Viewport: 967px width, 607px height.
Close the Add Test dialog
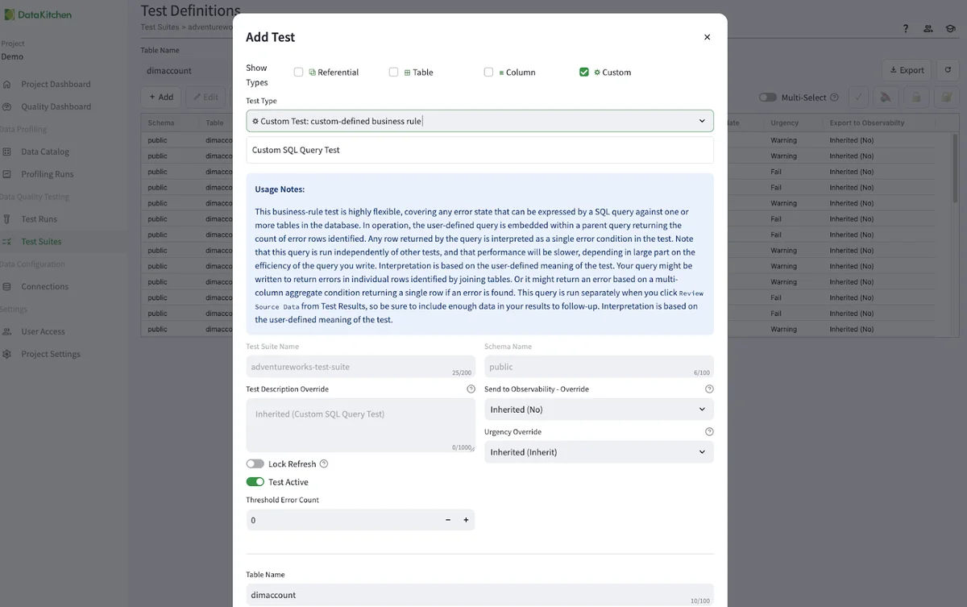[x=707, y=37]
